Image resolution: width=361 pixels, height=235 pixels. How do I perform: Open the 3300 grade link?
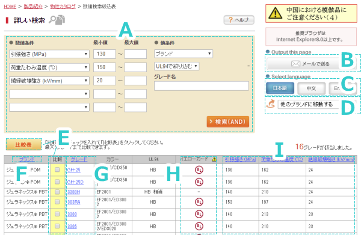click(x=72, y=215)
